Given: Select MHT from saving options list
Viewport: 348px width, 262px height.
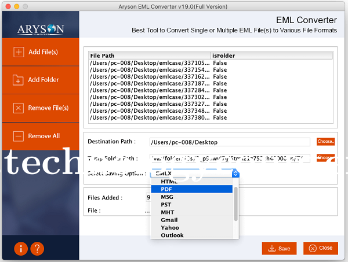Looking at the screenshot, I should (192, 212).
